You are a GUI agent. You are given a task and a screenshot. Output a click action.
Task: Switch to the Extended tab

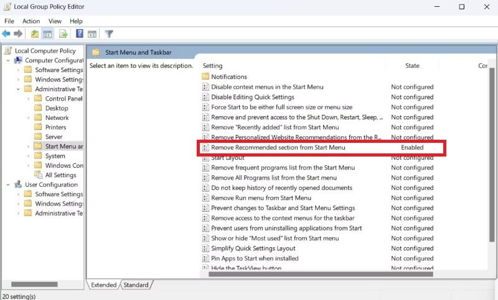103,285
